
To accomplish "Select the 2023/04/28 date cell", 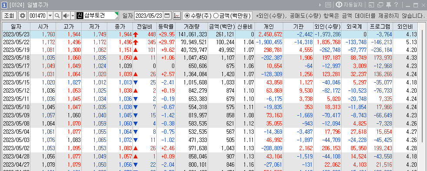I will click(16, 156).
